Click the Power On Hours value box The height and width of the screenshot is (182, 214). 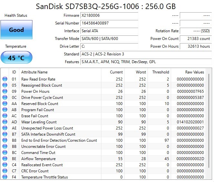click(x=196, y=46)
